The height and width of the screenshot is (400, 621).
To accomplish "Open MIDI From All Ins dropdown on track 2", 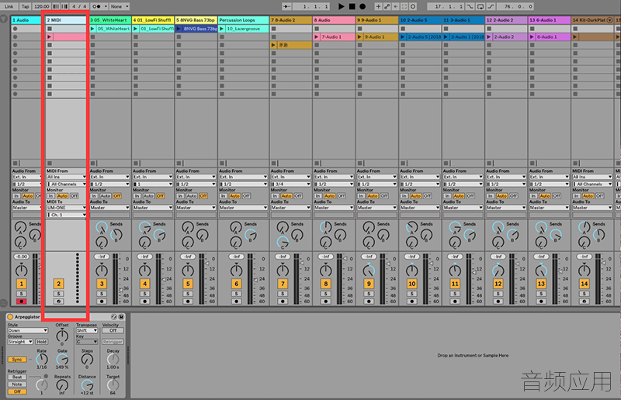I will (x=66, y=177).
